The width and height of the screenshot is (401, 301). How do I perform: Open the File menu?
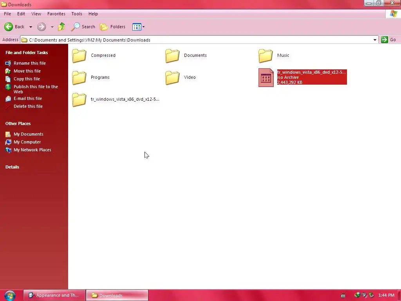tap(7, 14)
